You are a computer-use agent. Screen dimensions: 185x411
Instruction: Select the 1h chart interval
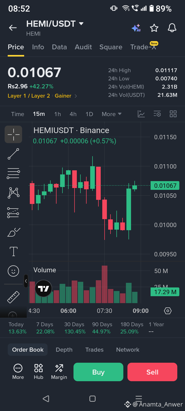pos(58,114)
